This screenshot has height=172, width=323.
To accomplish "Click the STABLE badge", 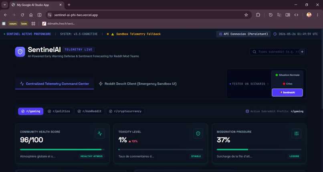I will (196, 156).
